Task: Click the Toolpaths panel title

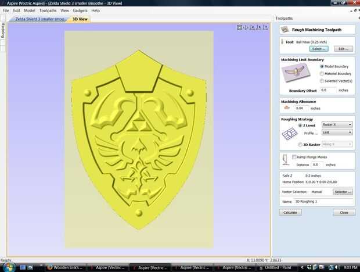Action: [284, 19]
